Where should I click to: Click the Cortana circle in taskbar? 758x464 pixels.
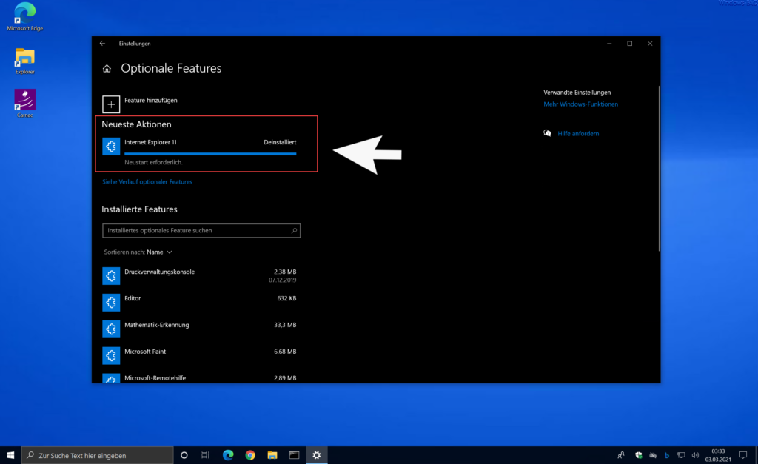184,455
